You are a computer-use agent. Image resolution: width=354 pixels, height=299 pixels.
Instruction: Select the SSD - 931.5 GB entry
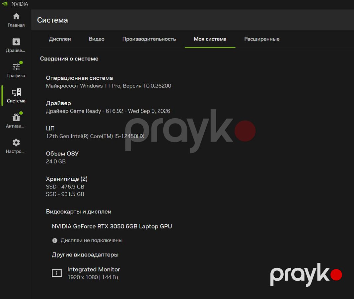(x=65, y=194)
